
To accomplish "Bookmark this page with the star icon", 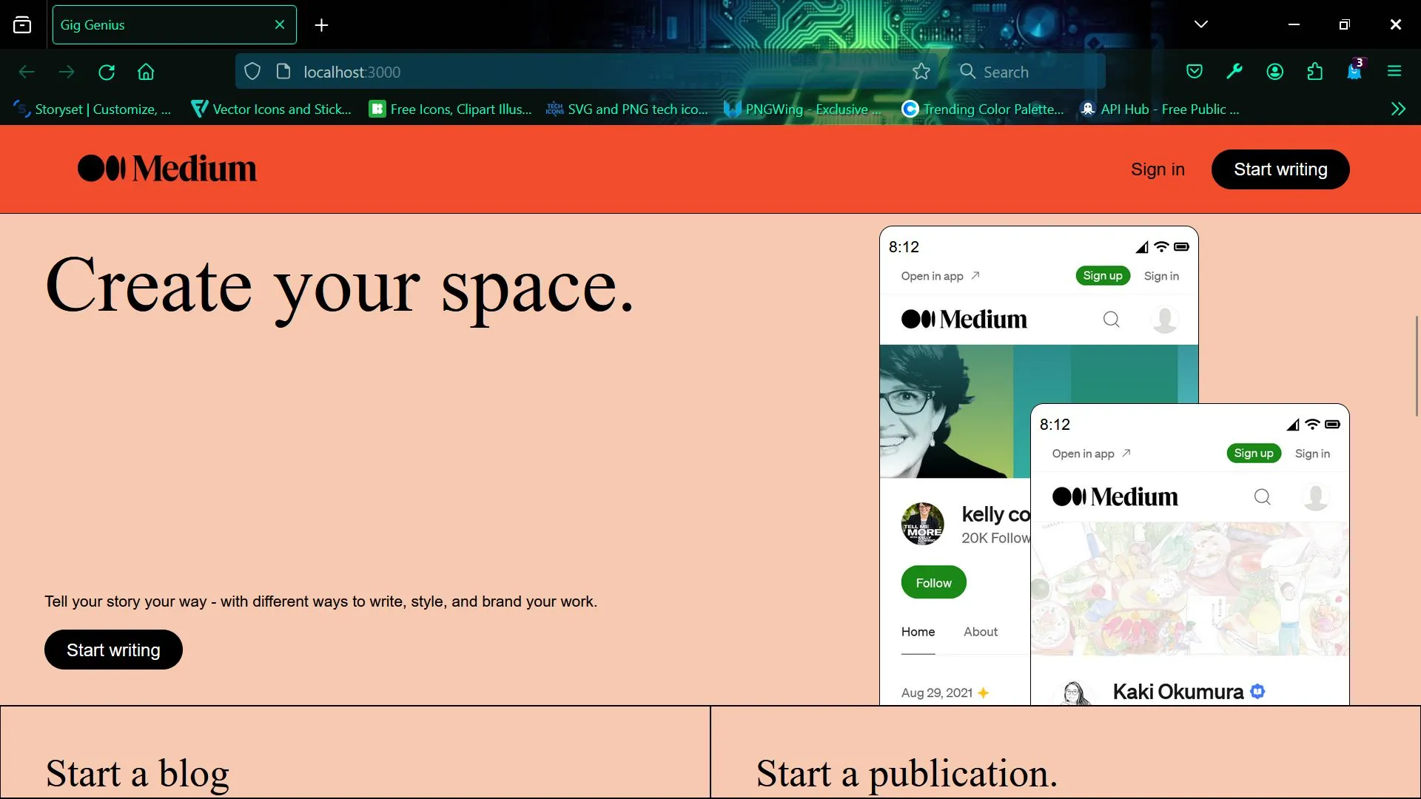I will (921, 72).
